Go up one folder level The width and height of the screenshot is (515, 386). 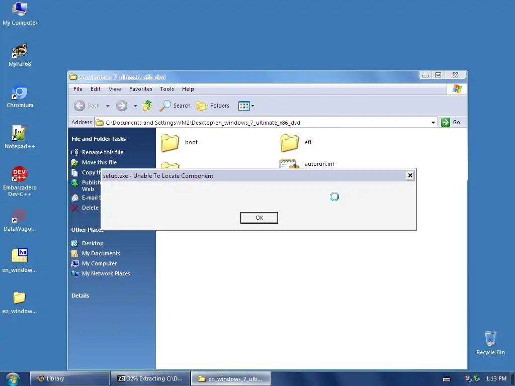147,106
